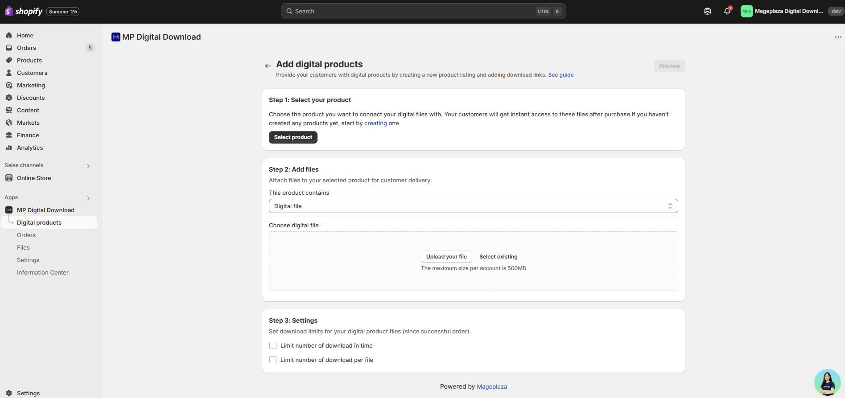Enable Limit number of download in time
The height and width of the screenshot is (398, 845).
(273, 345)
